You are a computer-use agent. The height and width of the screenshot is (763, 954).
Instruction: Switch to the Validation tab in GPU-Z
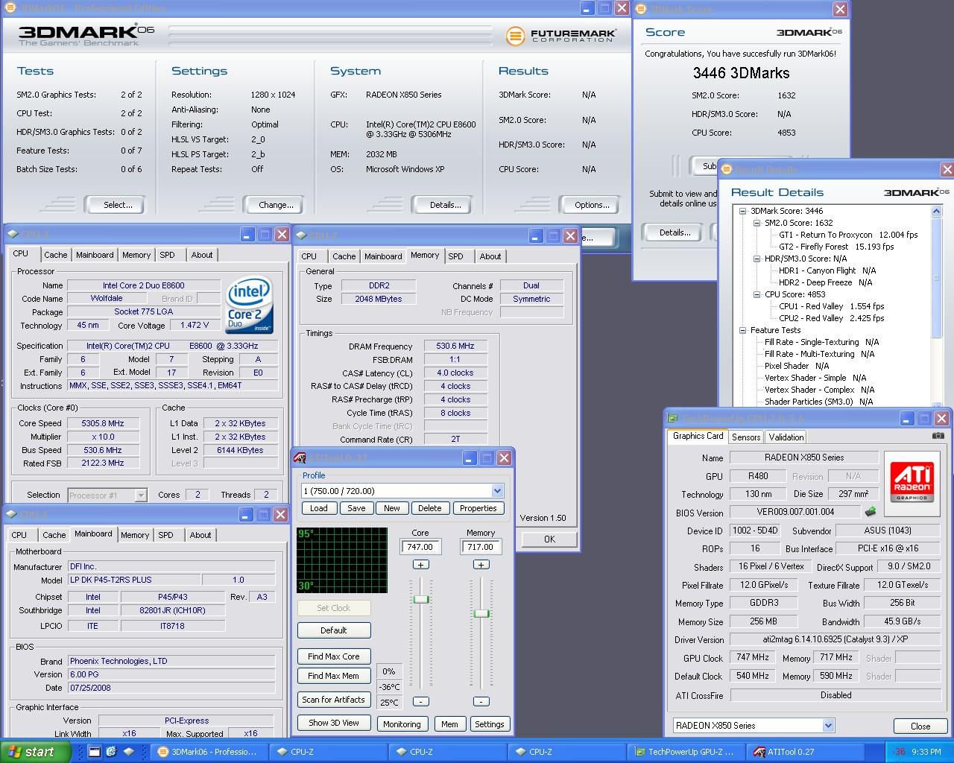coord(786,437)
